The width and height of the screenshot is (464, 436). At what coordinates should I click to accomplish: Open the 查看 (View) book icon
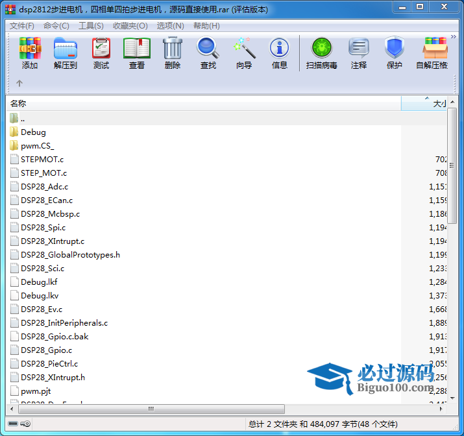[137, 53]
